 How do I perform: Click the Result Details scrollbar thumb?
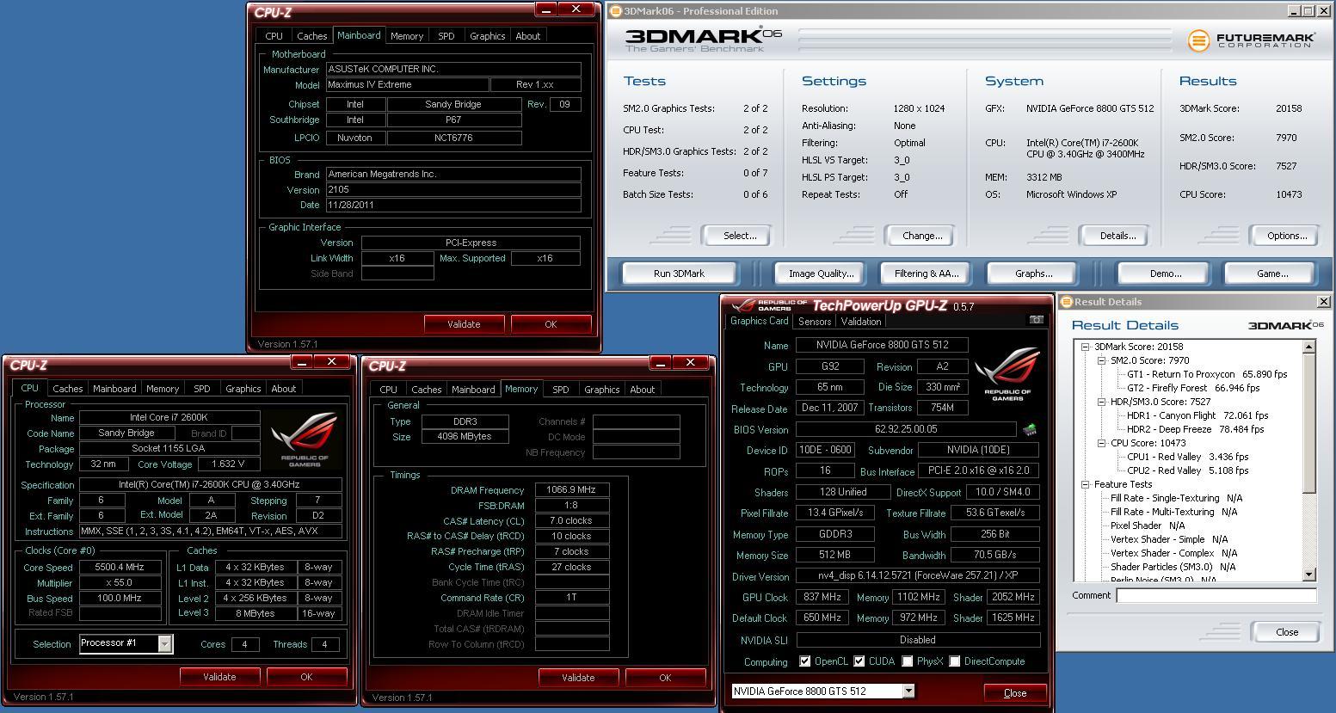[x=1309, y=423]
